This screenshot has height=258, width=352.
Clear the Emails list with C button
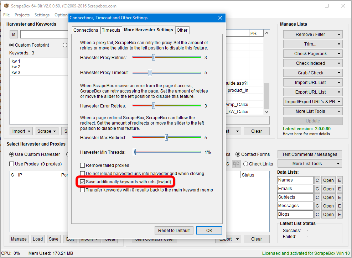pyautogui.click(x=317, y=189)
